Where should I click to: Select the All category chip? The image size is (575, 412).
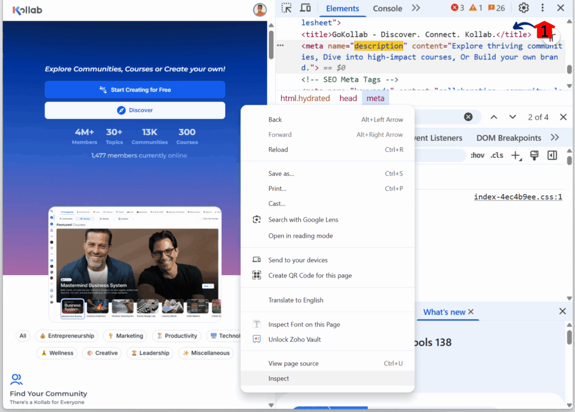click(x=22, y=336)
